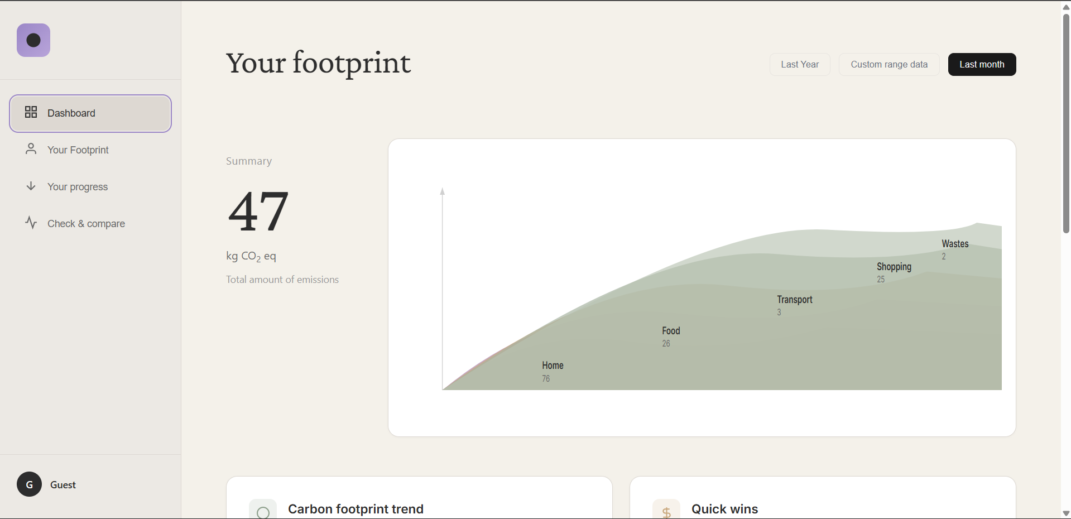Click the Home 76 label in the chart

[553, 371]
